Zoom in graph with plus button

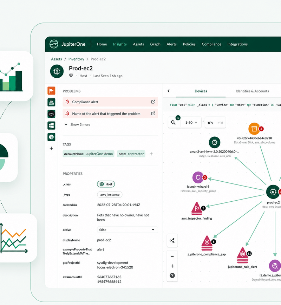pos(172,266)
